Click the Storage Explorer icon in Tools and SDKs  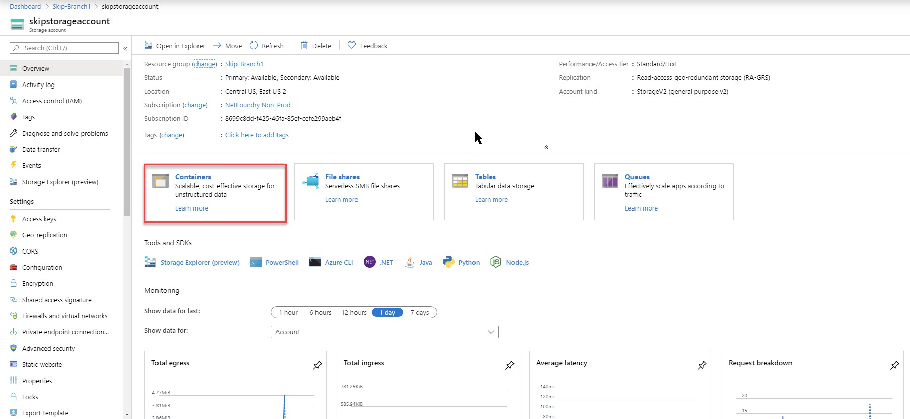tap(150, 262)
